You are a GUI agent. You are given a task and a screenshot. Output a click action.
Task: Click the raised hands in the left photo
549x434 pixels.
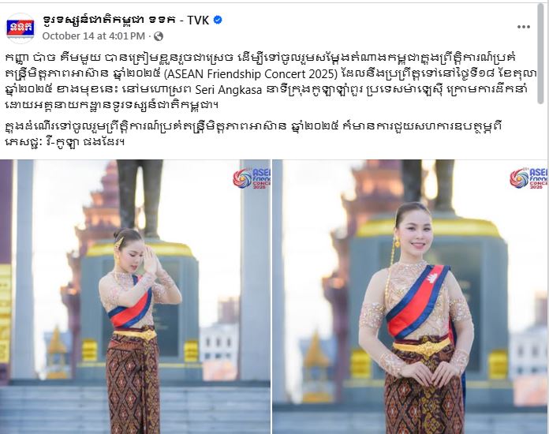coord(151,259)
